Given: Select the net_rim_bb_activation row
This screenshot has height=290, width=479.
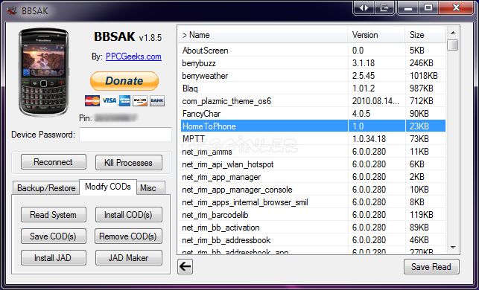Looking at the screenshot, I should [312, 228].
